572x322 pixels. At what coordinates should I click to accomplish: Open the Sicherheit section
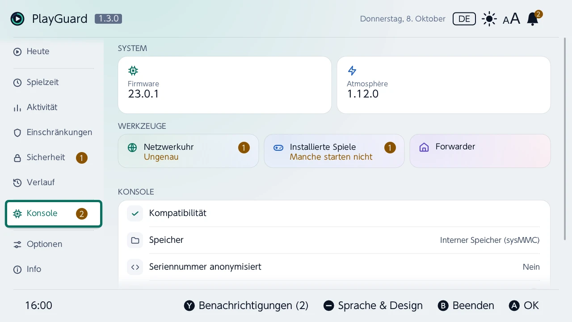(54, 157)
